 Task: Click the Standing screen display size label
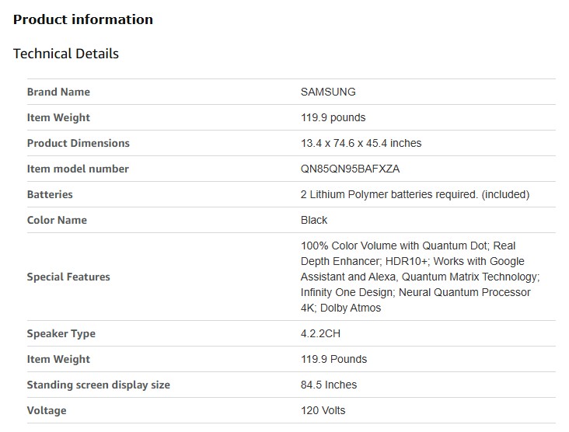coord(98,385)
